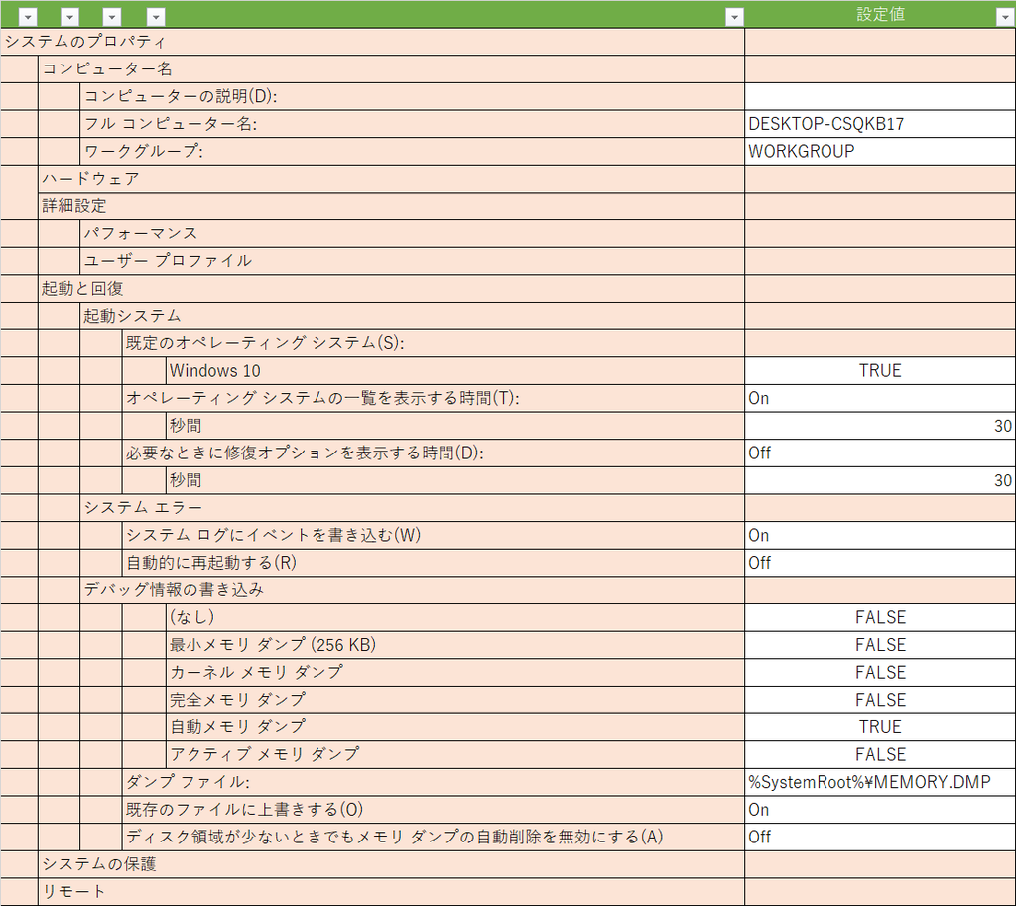Click Off value for 自動的に再起動する(R)

[880, 563]
